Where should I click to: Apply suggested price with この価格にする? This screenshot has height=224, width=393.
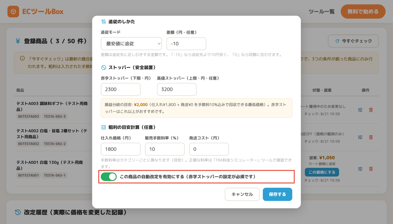point(322,172)
